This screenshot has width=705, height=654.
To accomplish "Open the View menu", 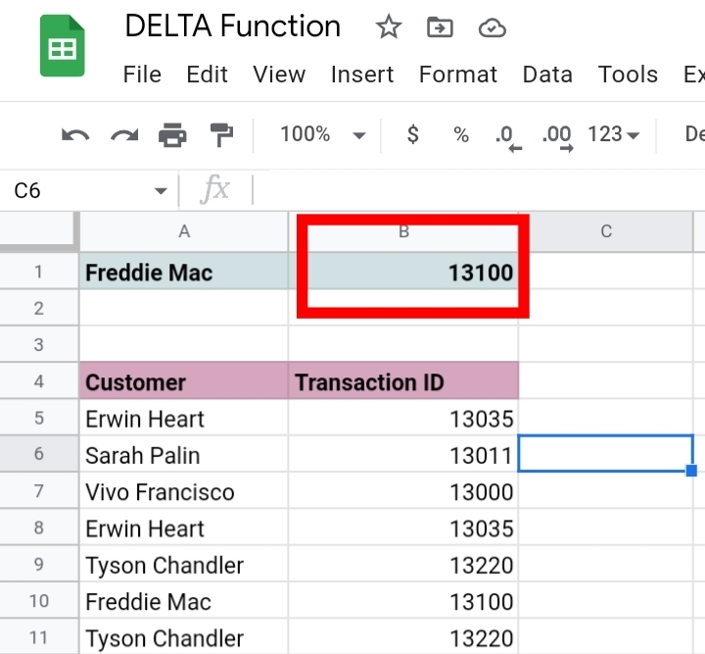I will point(279,75).
